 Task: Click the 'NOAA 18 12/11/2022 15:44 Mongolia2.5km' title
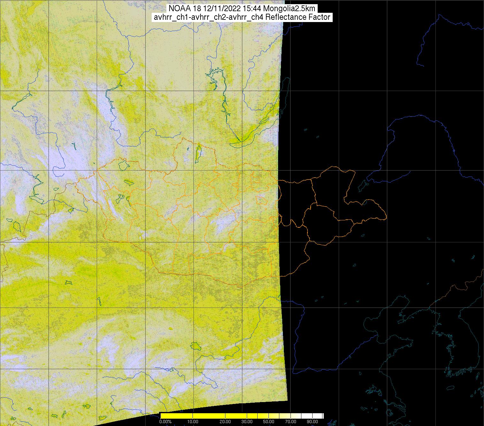242,8
